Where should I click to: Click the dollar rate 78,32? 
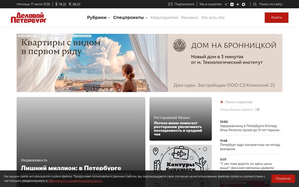coord(61,4)
